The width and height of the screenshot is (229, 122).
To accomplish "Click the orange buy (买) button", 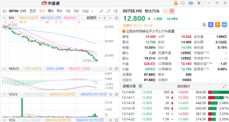I will [x=217, y=25].
